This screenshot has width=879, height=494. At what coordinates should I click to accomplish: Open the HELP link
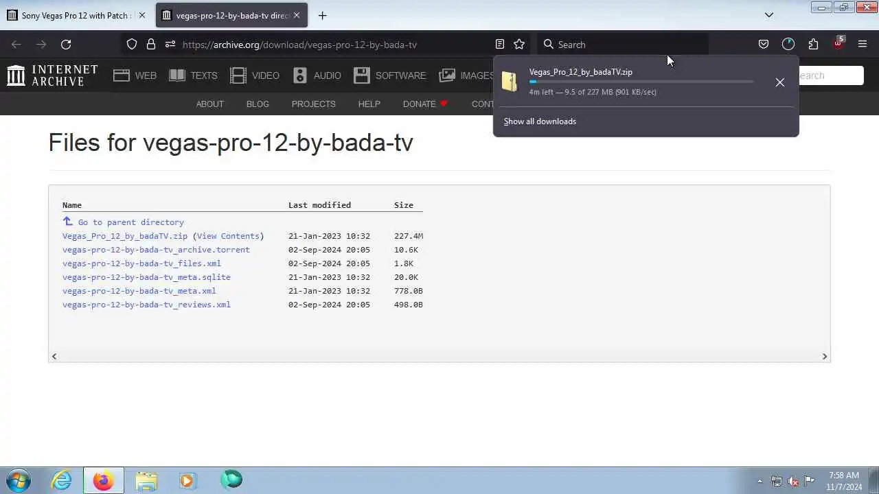point(369,104)
